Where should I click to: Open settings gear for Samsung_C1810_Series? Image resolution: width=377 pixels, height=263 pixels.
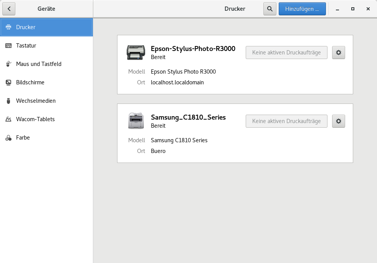338,121
